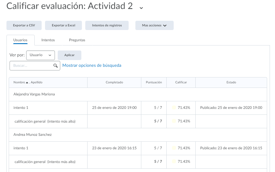Switch to the Intentos tab
This screenshot has width=275, height=172.
coord(48,40)
